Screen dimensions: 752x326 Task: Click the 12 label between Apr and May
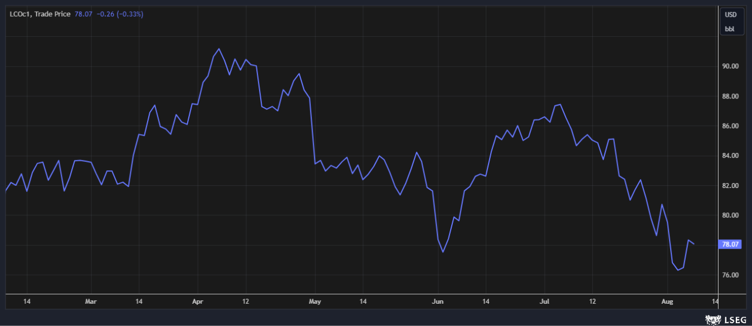[x=246, y=302]
